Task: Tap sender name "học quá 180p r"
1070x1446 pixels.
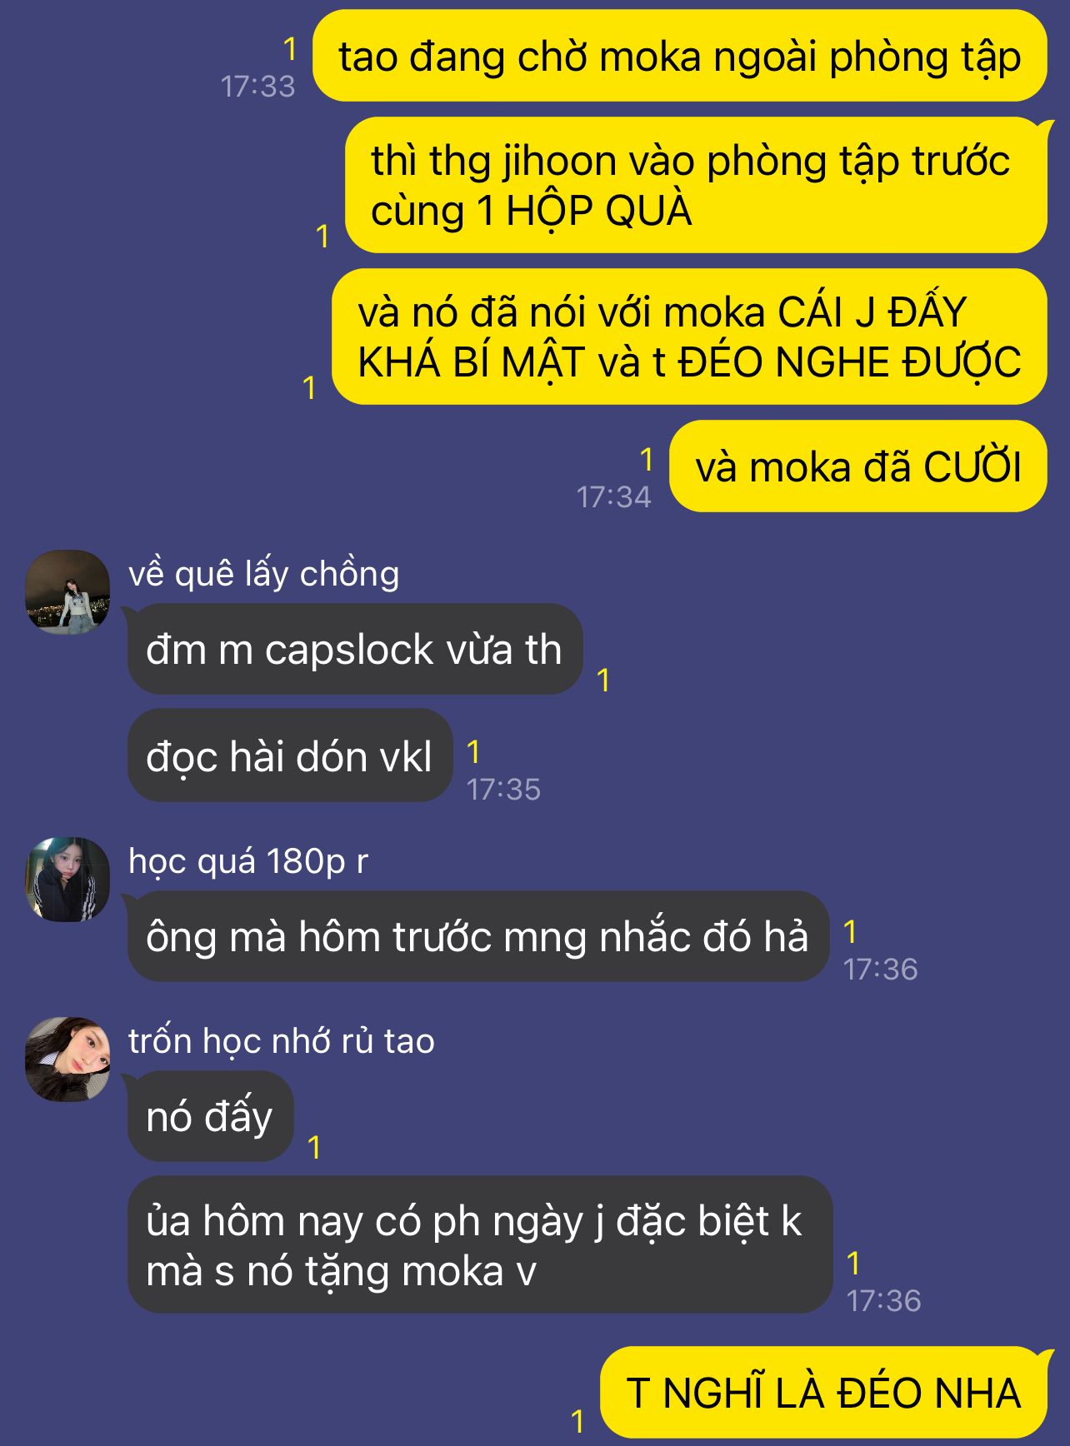Action: pyautogui.click(x=248, y=861)
